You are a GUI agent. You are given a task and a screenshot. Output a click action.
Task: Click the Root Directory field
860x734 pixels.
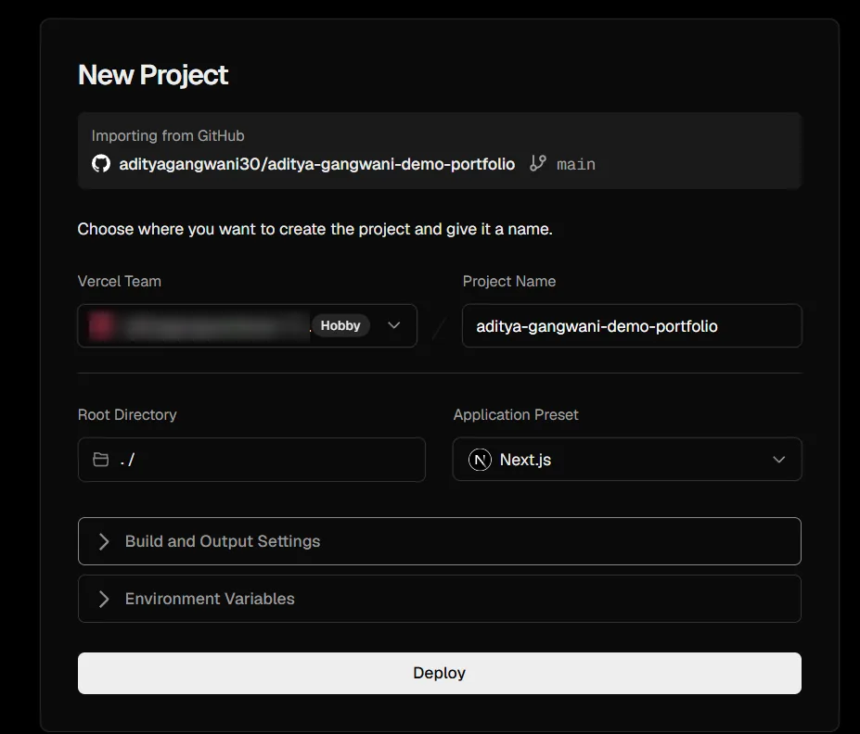click(x=251, y=460)
